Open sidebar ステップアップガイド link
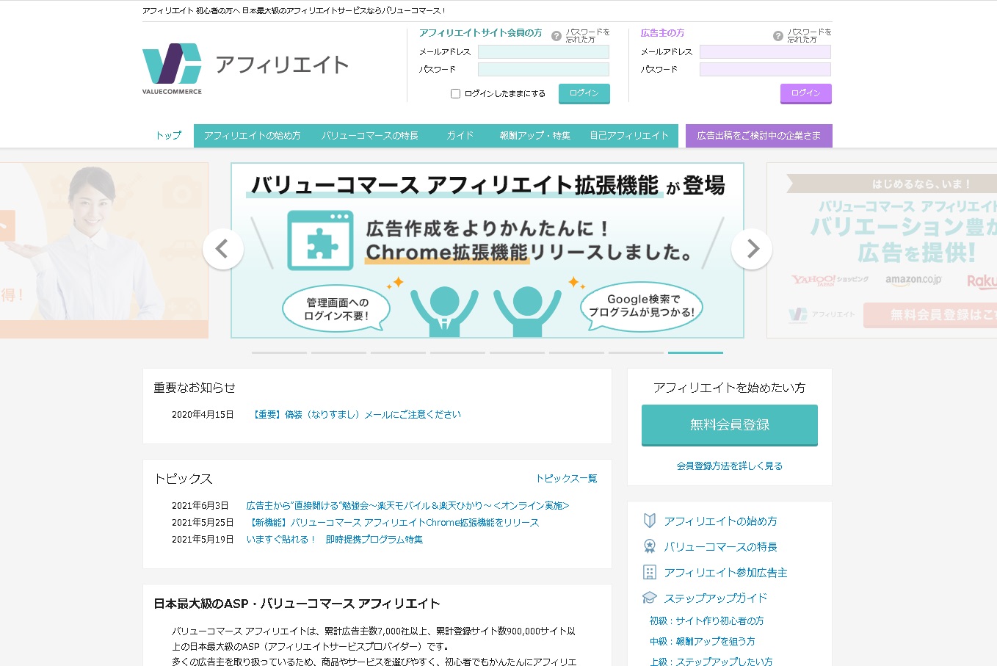997x666 pixels. coord(716,598)
